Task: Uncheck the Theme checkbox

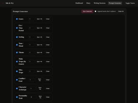Action: click(x=17, y=53)
